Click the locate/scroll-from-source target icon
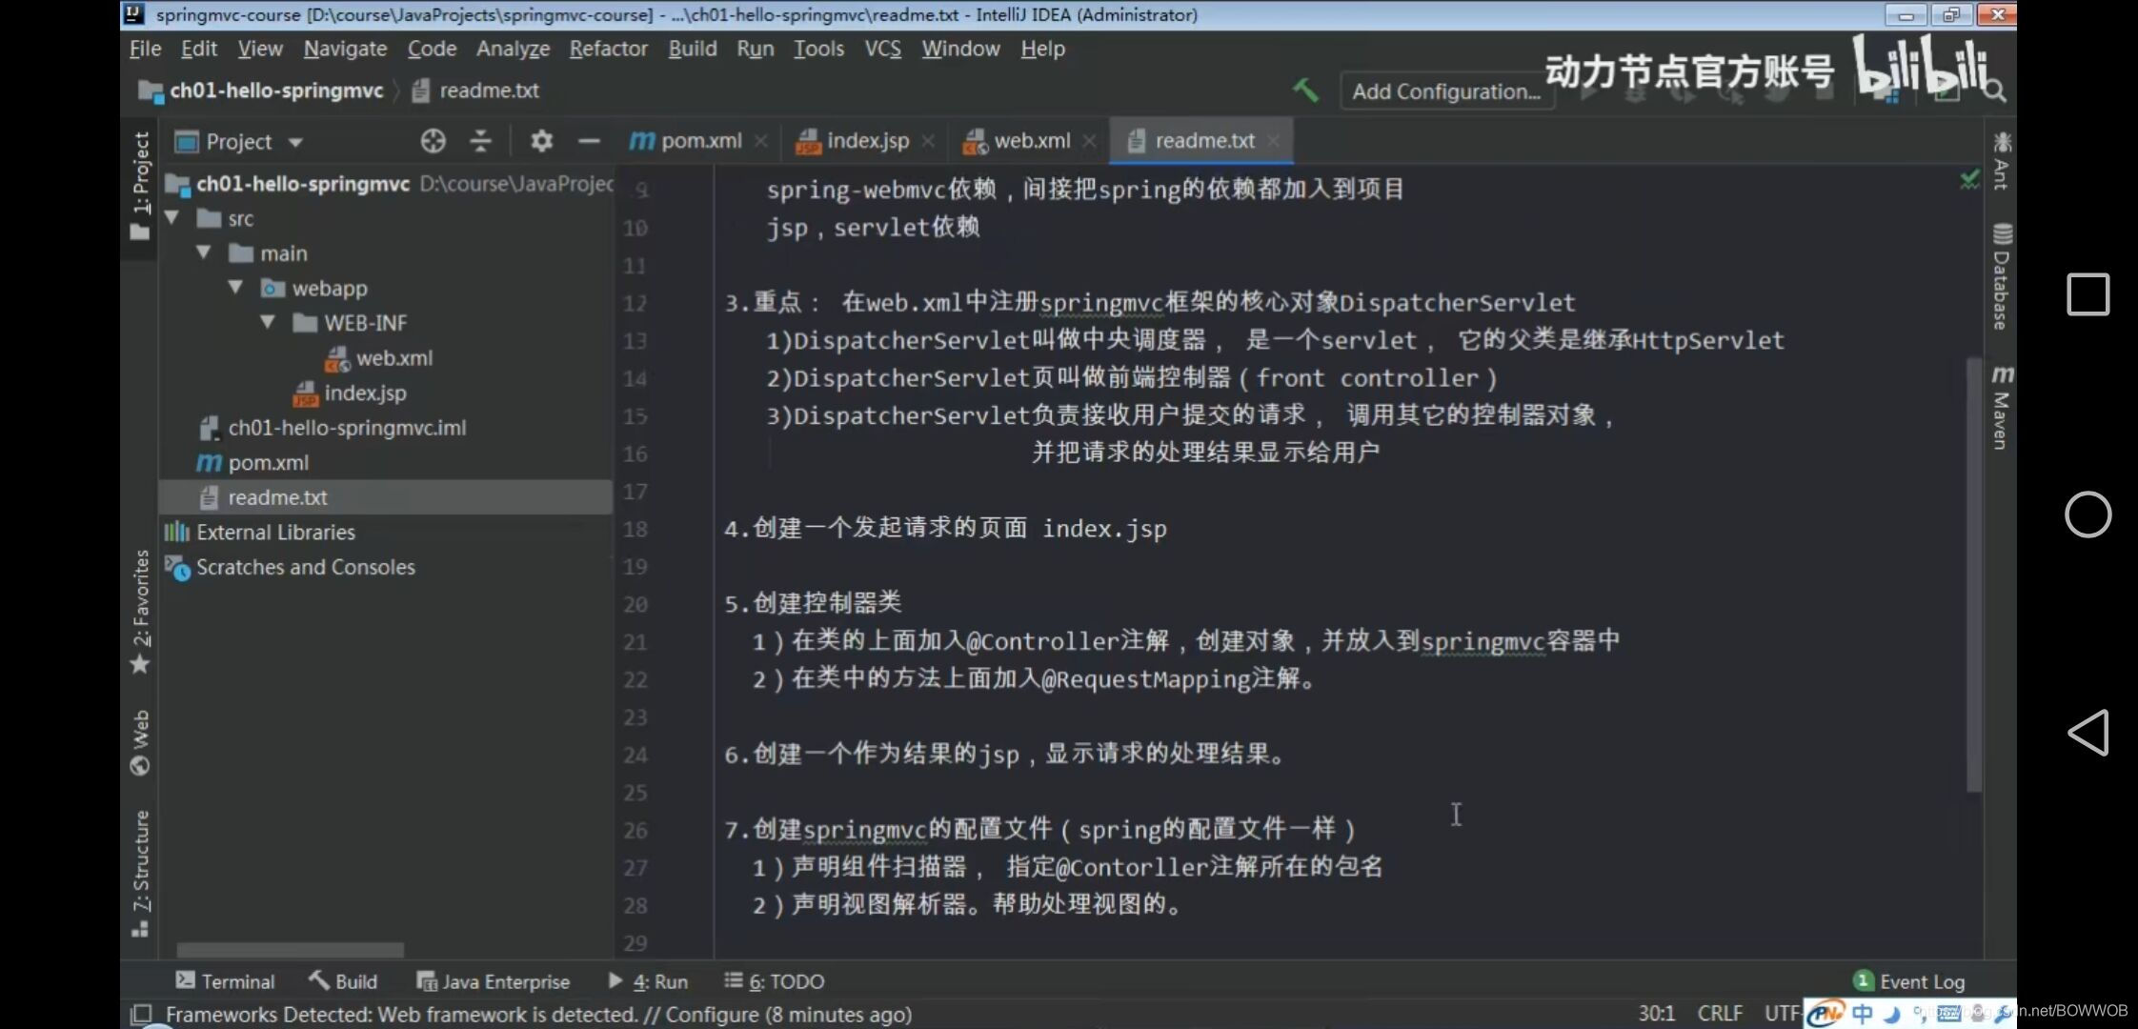Viewport: 2138px width, 1029px height. [433, 141]
